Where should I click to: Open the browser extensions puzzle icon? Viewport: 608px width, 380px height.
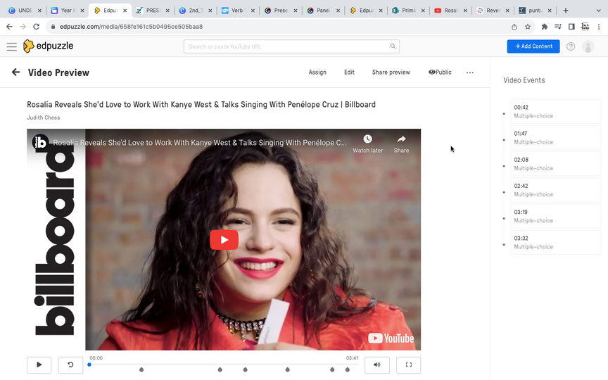tap(545, 26)
